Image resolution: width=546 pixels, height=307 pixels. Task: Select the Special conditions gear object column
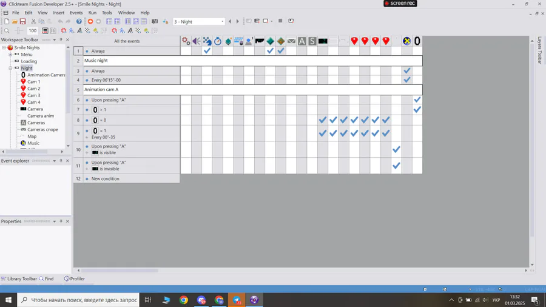pos(186,41)
